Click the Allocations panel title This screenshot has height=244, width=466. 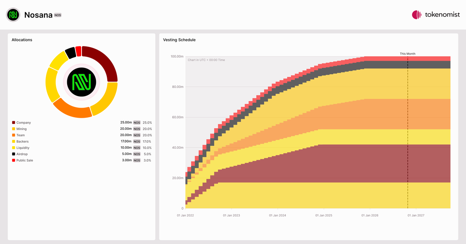(22, 40)
